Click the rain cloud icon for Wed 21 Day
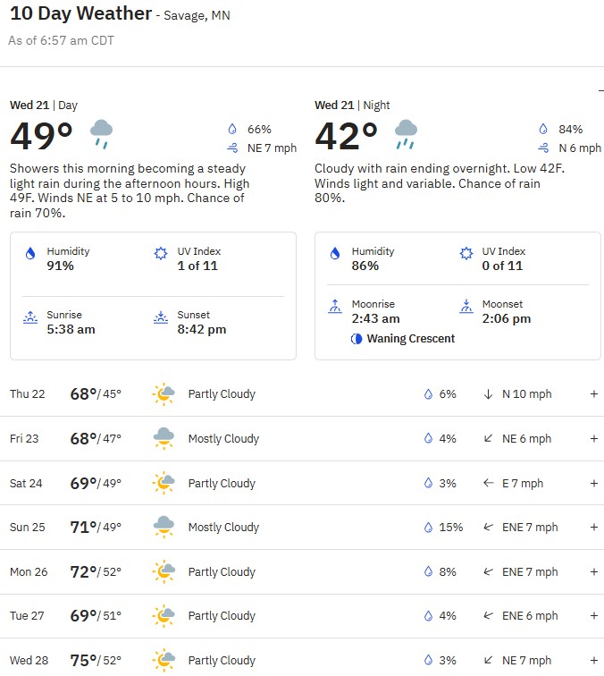The width and height of the screenshot is (604, 676). click(x=101, y=134)
